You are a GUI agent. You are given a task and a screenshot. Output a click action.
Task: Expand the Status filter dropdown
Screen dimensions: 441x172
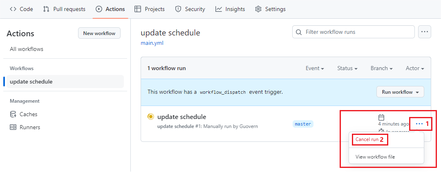347,68
